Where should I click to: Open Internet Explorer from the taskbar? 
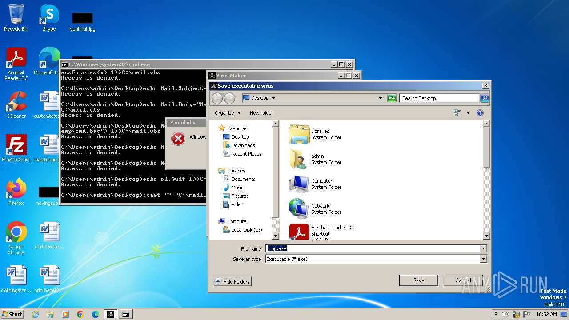coord(35,314)
